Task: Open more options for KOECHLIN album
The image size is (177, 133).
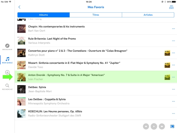Action: (x=173, y=113)
